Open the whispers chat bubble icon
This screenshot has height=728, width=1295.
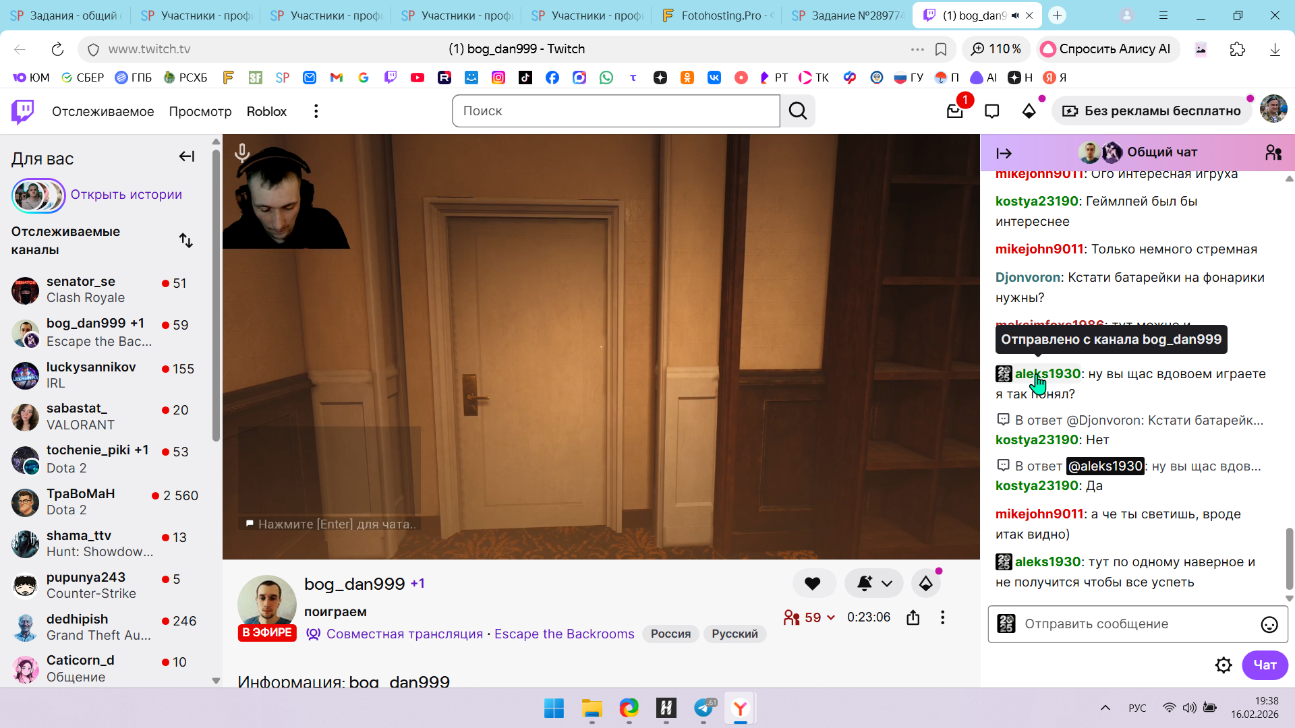[x=991, y=111]
